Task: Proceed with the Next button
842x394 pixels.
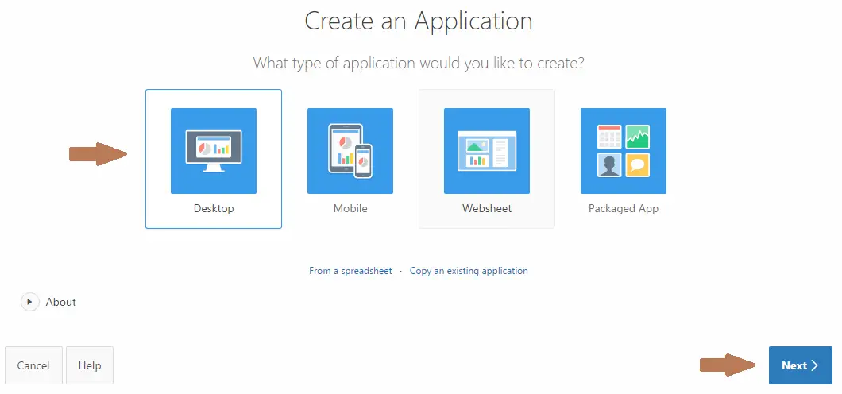Action: [x=801, y=365]
